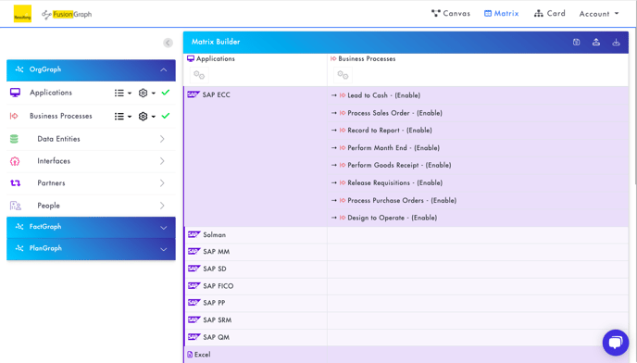Click Release Requisitions - (Enable)
The width and height of the screenshot is (637, 363).
[394, 182]
